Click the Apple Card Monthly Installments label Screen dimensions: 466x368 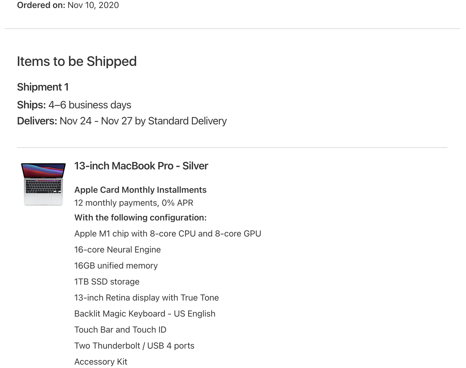(x=140, y=190)
